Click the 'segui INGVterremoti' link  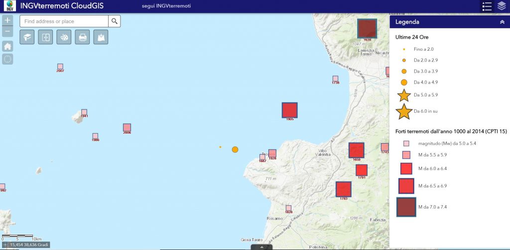163,6
